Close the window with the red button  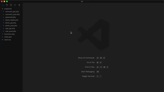point(2,1)
